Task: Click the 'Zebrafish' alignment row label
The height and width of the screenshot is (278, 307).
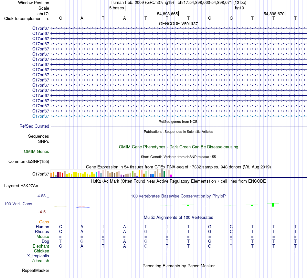Action: [40, 261]
